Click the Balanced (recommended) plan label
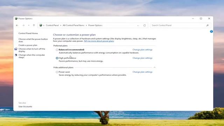This screenshot has width=224, height=126. [x=71, y=50]
